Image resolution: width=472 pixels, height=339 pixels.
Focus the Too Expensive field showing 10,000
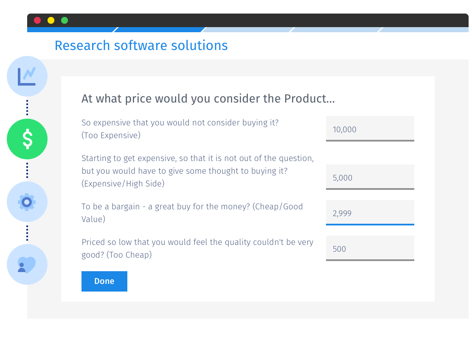click(370, 129)
